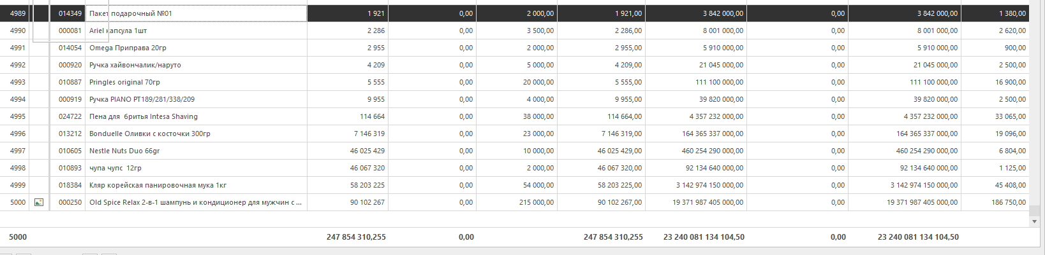Select Ручка PIANO PT189/281/338/209 product
This screenshot has height=255, width=1045.
point(142,99)
